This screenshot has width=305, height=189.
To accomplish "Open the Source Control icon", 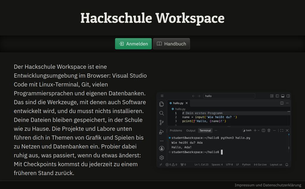I will coord(162,123).
